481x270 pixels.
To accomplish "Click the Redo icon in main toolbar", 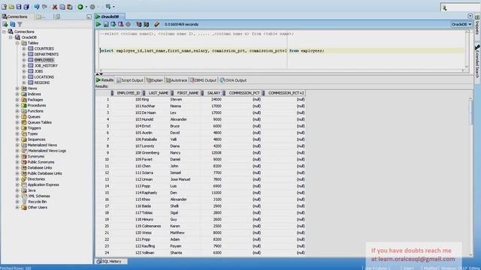I will pos(44,7).
